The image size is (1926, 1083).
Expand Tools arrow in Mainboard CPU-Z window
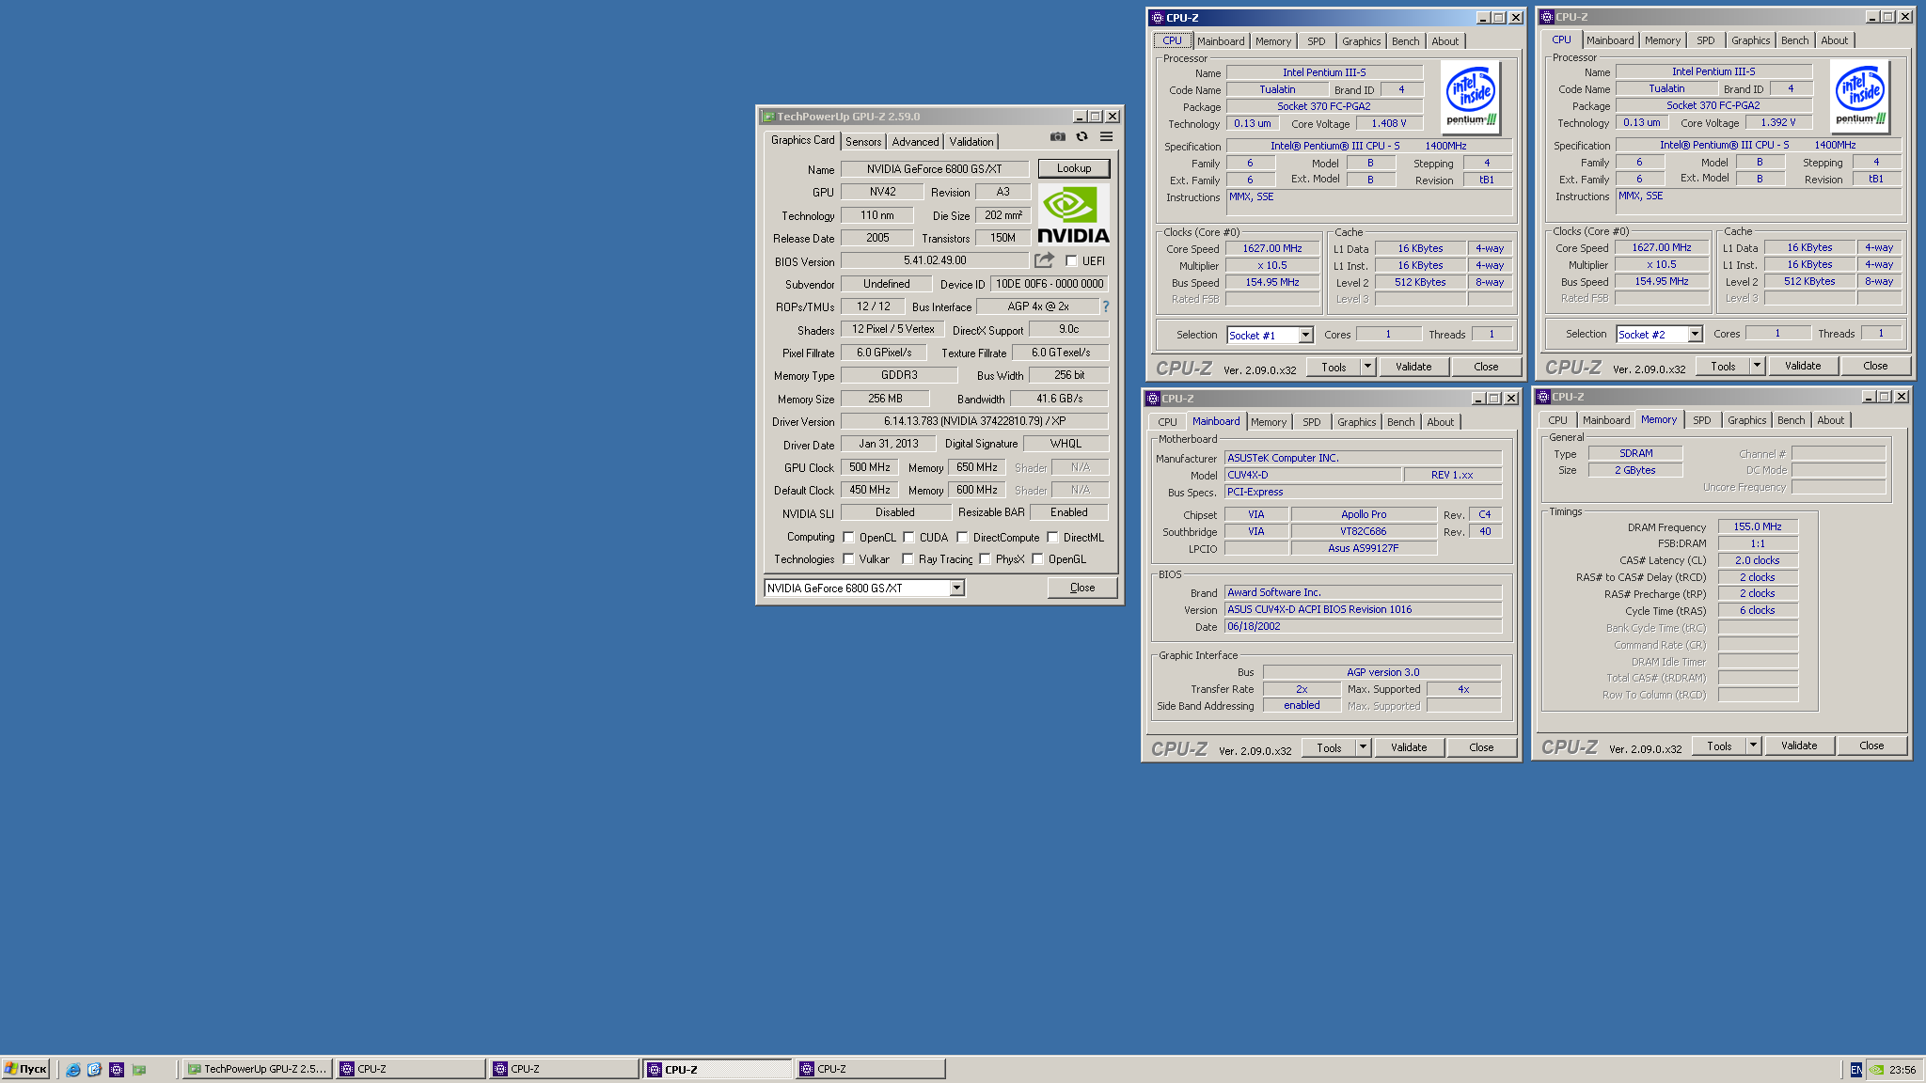click(x=1363, y=747)
